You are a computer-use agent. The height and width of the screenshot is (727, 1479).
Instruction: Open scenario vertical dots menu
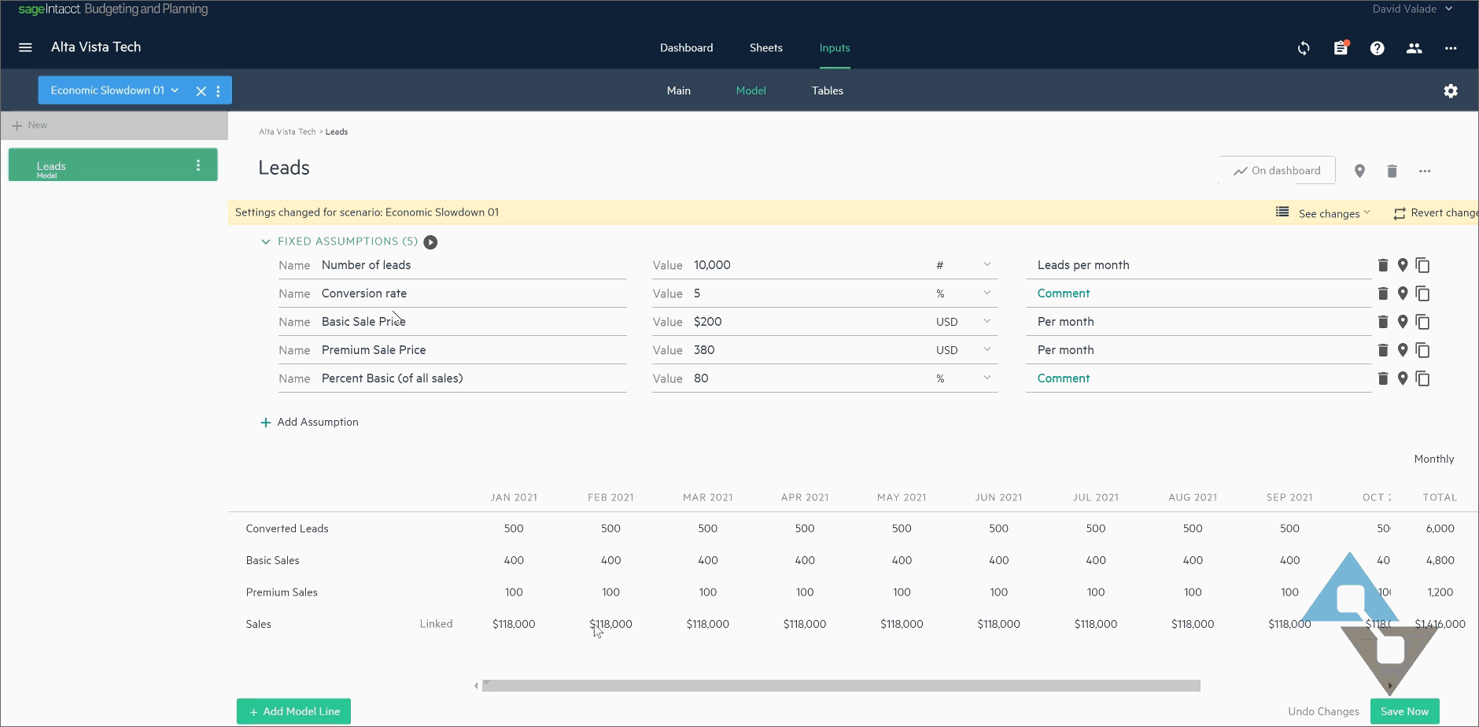(x=218, y=91)
